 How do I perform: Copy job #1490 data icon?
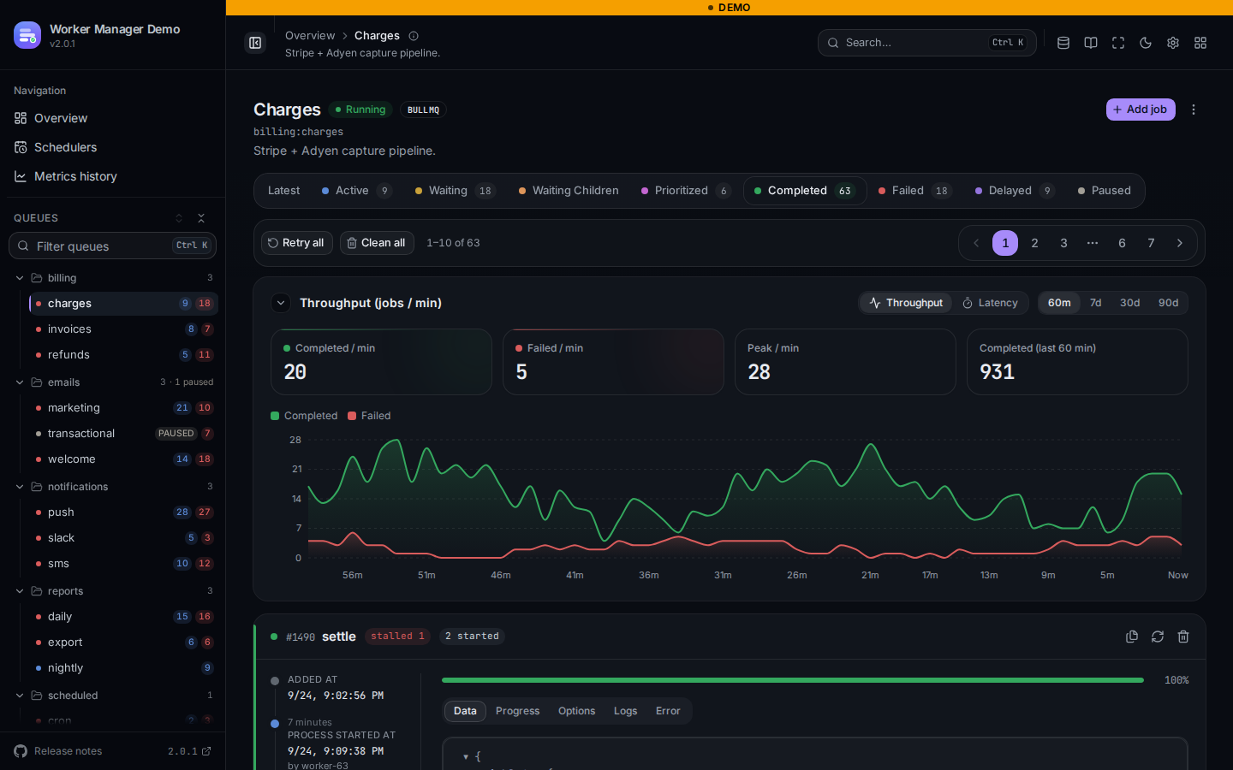(1132, 637)
